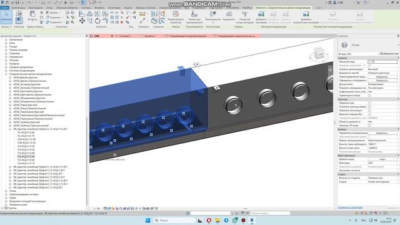Click Соединить (Join) geometry tool
Screen dimensions: 400x225
[x=54, y=22]
